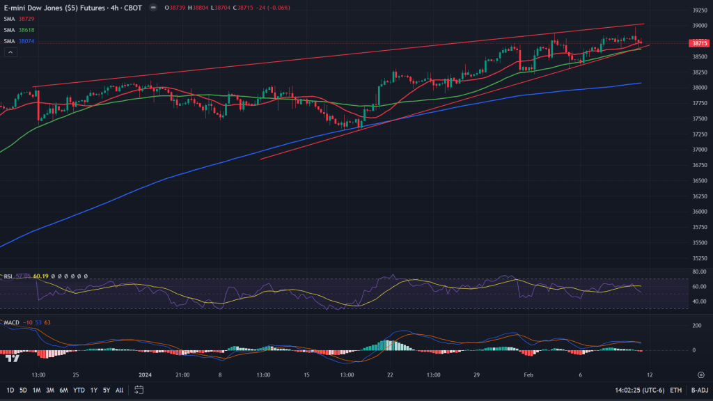Open the timezone menu showing UTC-6

(640, 391)
